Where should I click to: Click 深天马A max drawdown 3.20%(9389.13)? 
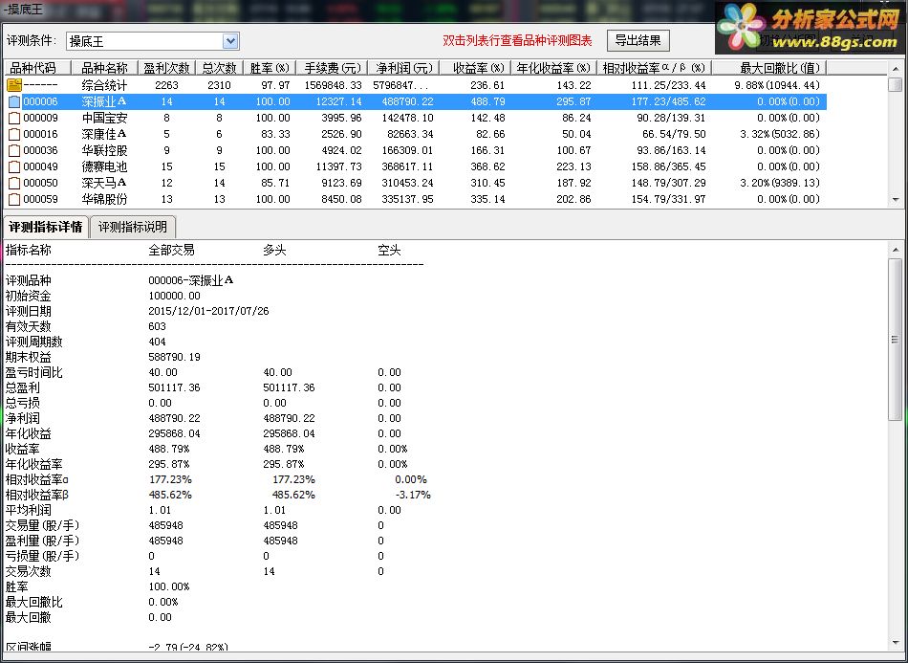[780, 183]
